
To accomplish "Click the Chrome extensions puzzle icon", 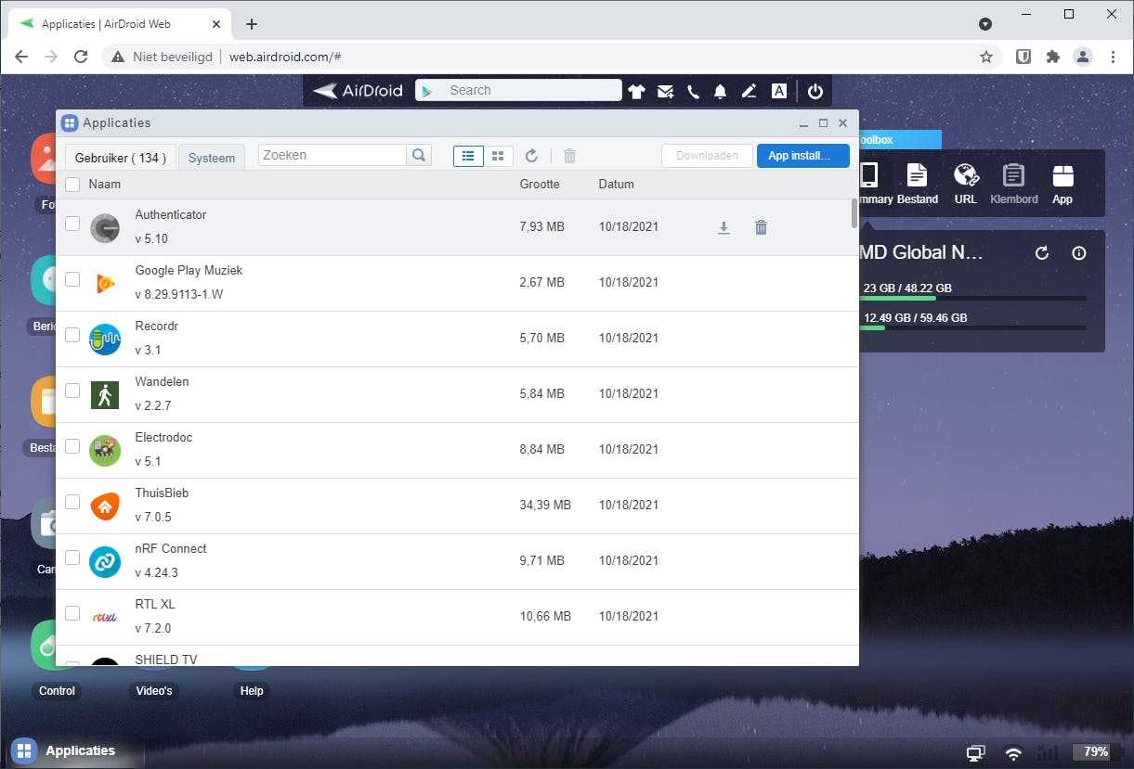I will coord(1052,57).
